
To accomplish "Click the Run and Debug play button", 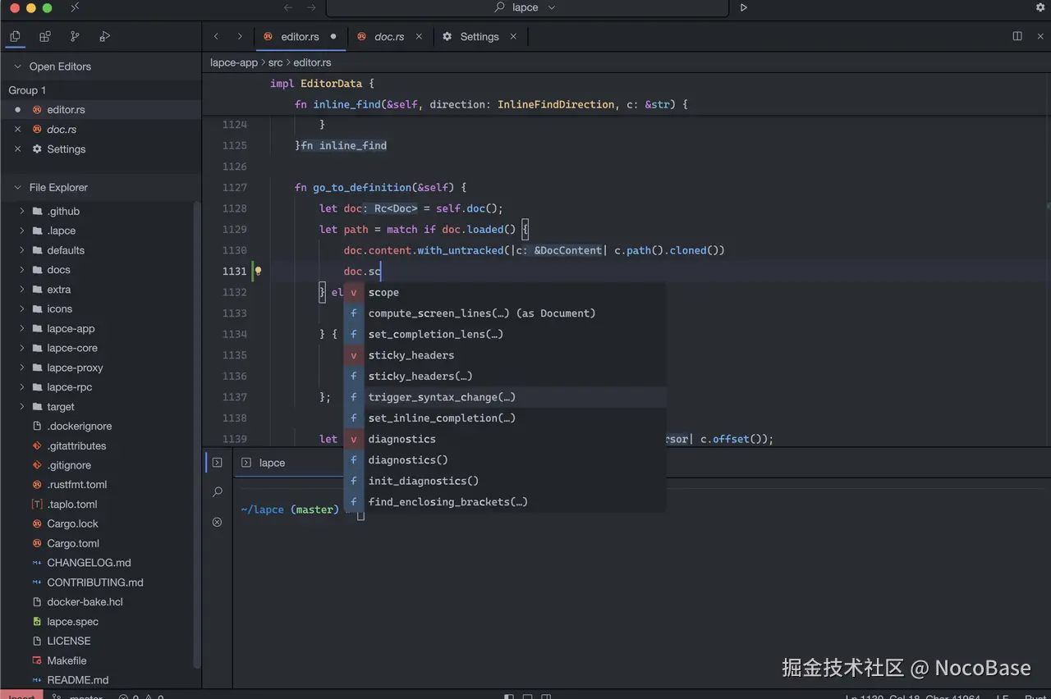I will pos(744,7).
